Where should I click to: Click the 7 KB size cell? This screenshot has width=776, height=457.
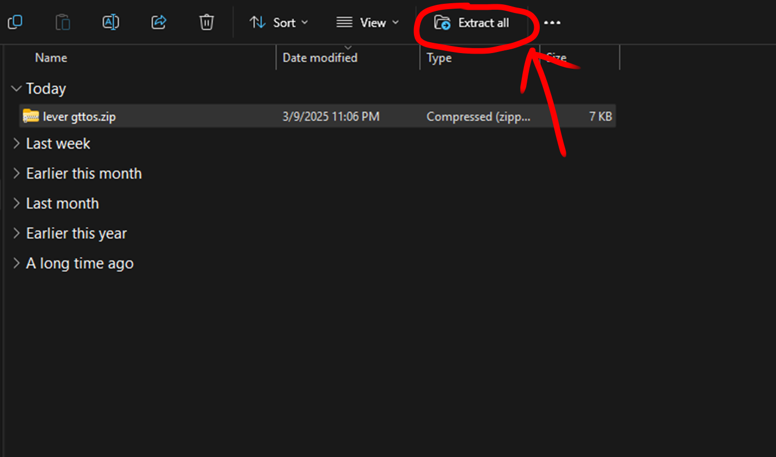point(600,116)
